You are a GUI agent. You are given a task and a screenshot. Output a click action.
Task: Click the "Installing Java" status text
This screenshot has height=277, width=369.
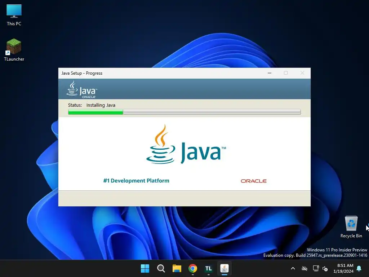101,105
